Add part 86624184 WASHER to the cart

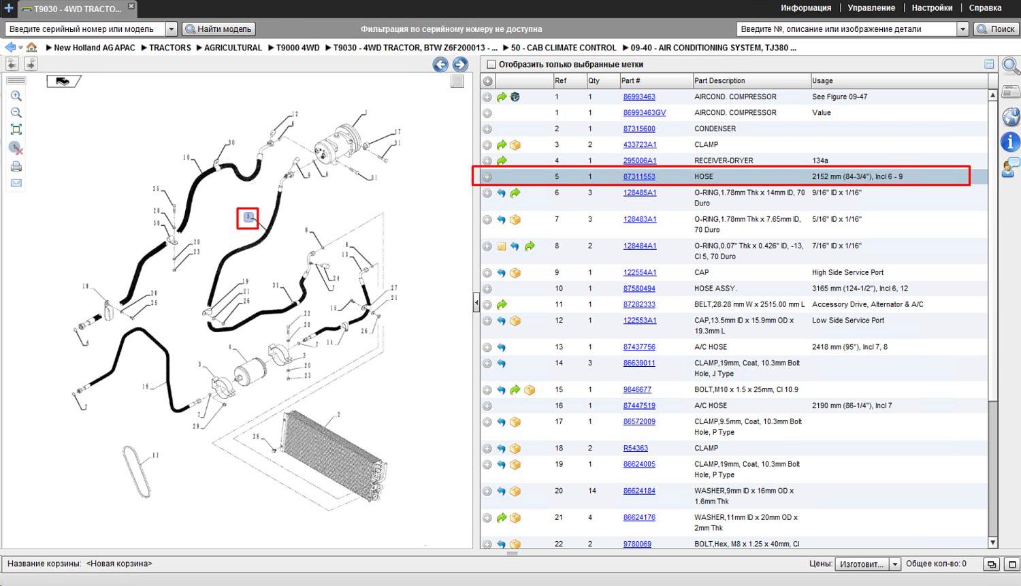coord(487,491)
